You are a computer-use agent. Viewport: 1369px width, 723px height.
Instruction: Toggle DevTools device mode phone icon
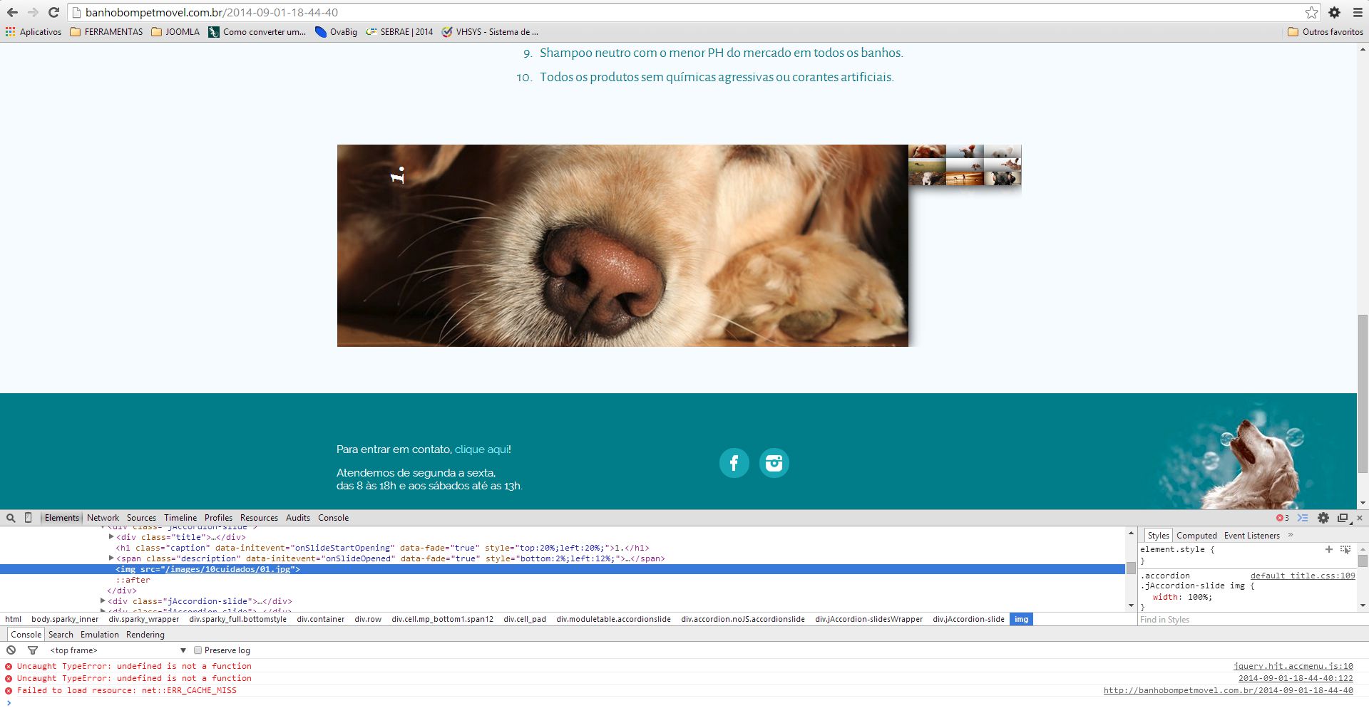coord(29,518)
